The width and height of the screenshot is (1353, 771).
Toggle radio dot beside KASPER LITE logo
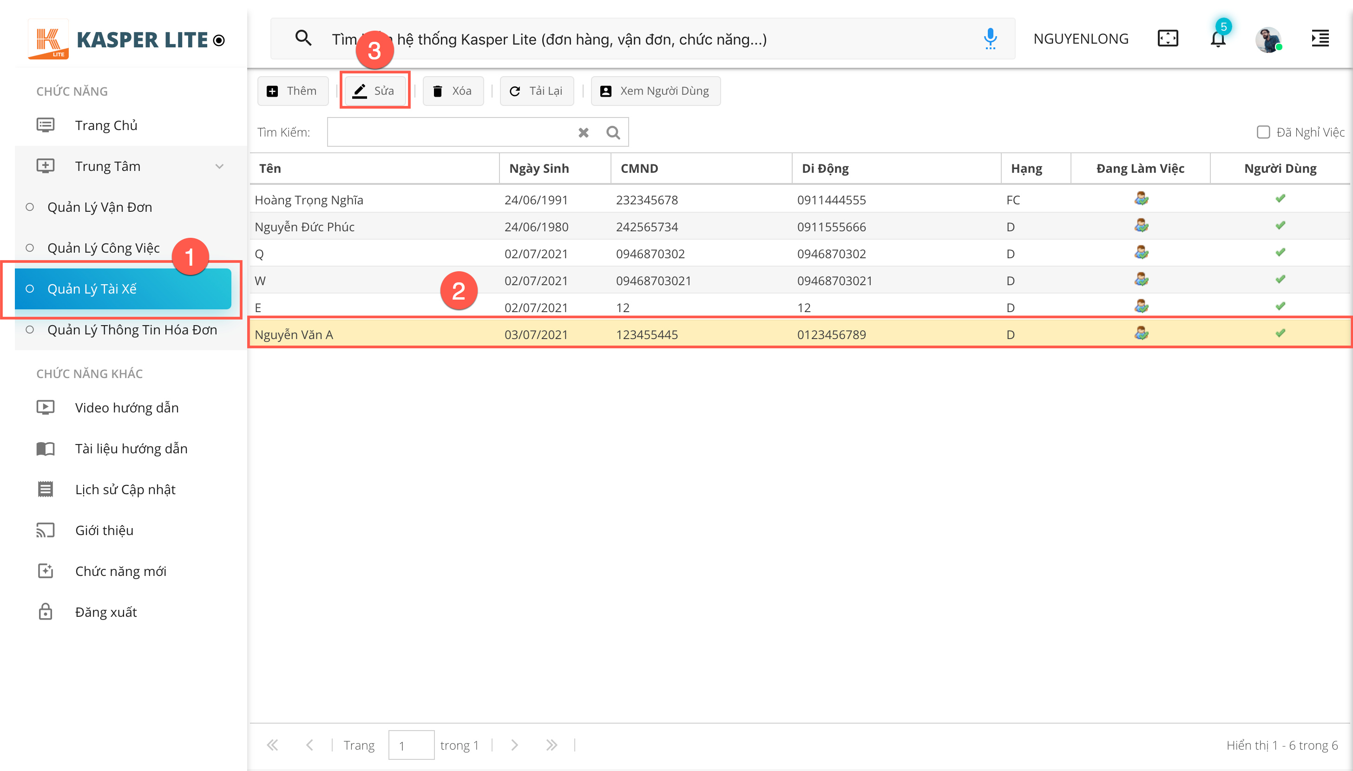pyautogui.click(x=219, y=40)
